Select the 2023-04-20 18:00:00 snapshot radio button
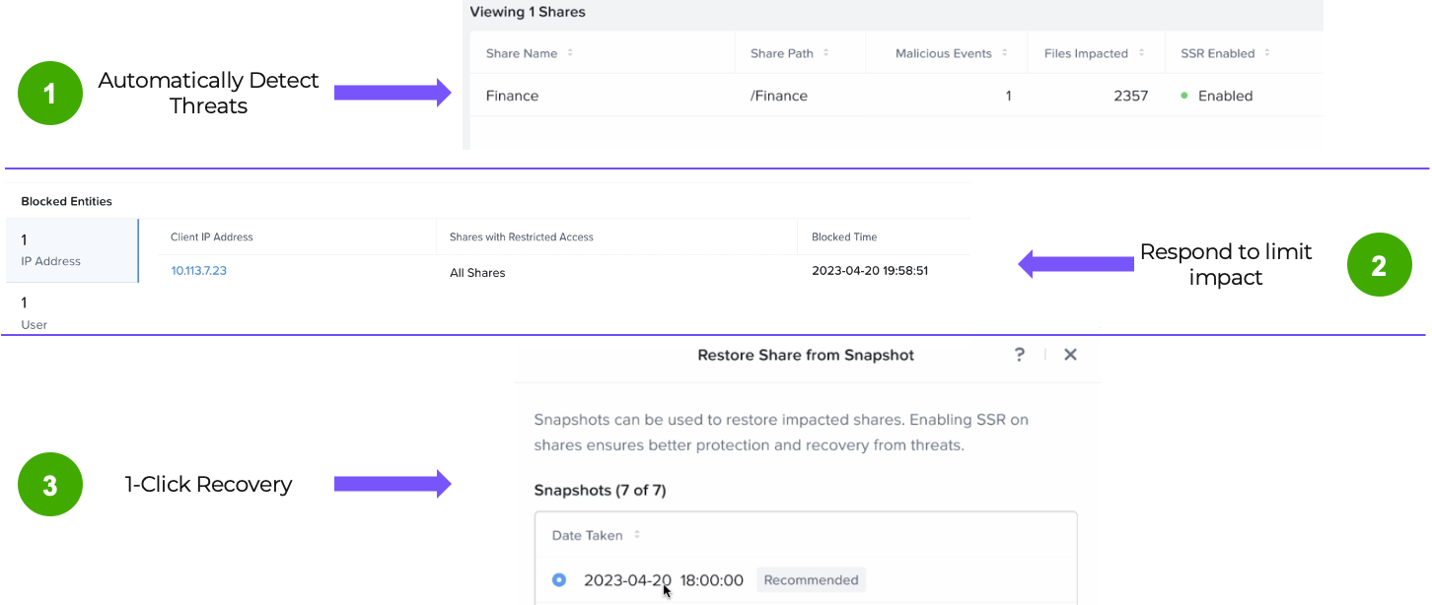The image size is (1432, 605). point(559,580)
